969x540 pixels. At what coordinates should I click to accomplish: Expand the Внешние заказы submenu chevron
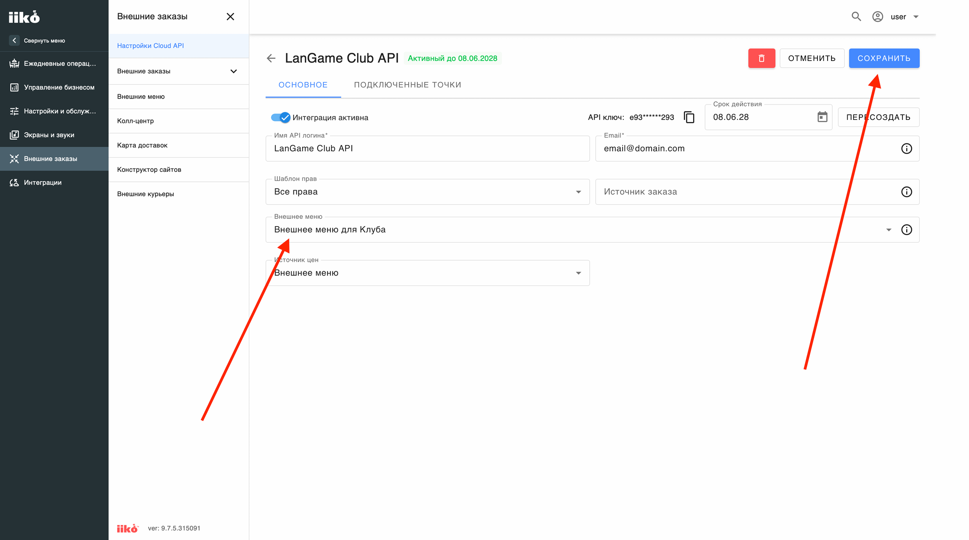(234, 71)
